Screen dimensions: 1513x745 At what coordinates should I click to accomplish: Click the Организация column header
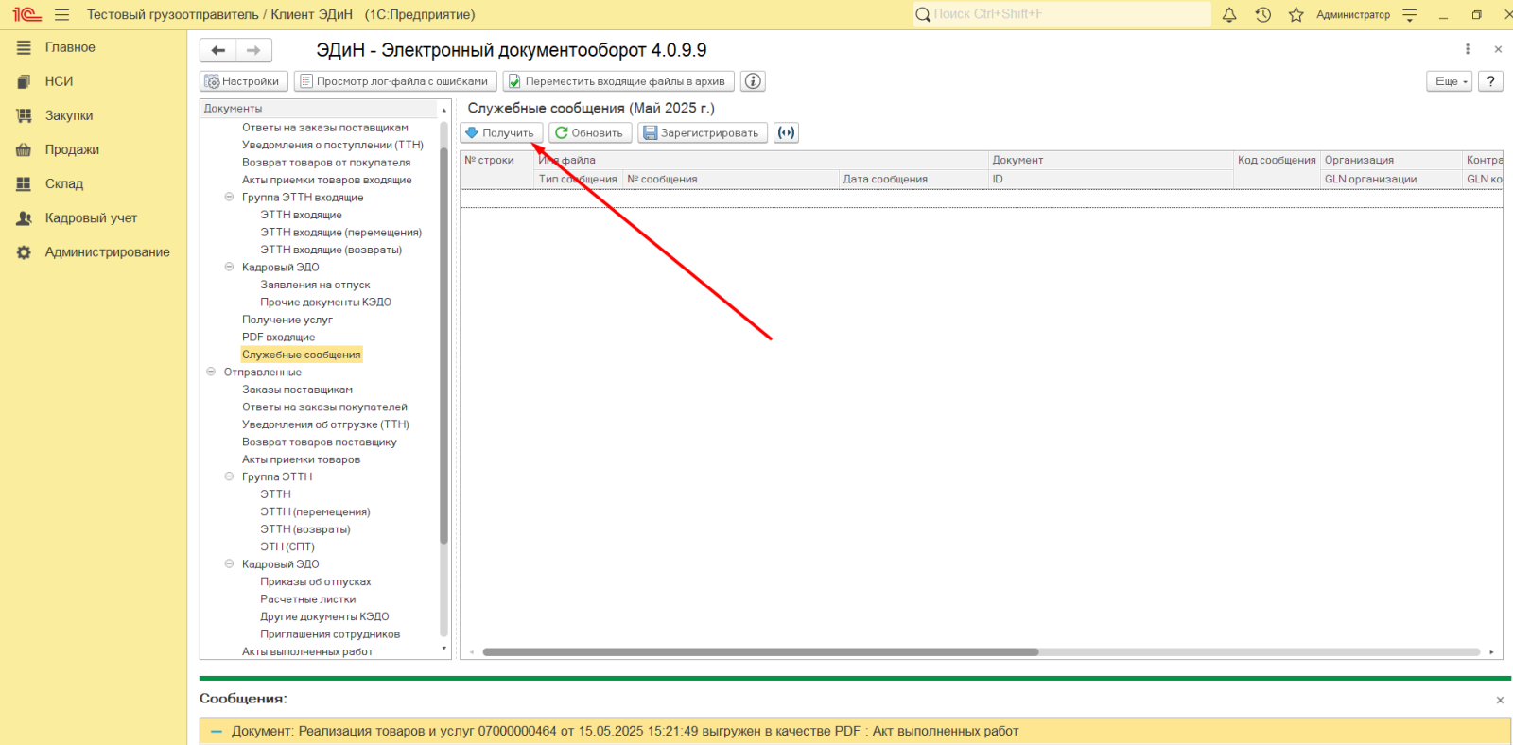[1391, 160]
